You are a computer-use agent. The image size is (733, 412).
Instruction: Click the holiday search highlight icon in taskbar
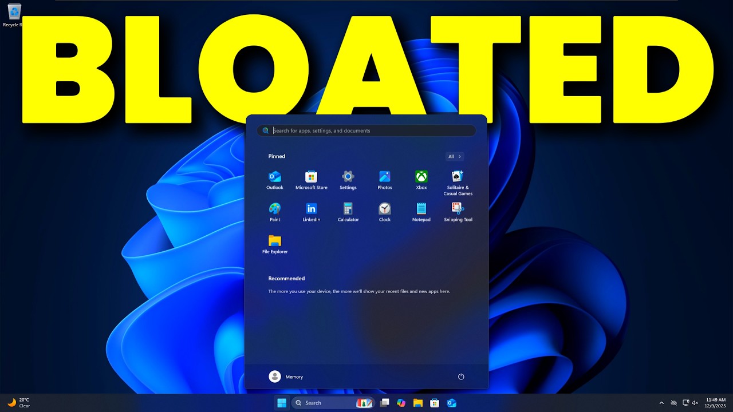pyautogui.click(x=365, y=403)
